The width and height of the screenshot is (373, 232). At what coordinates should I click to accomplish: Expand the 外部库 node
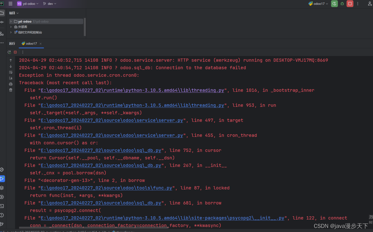11,27
